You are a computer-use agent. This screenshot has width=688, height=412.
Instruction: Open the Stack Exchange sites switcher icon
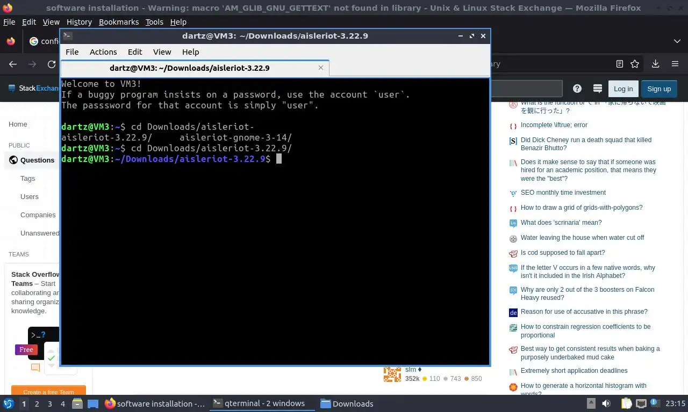[597, 89]
